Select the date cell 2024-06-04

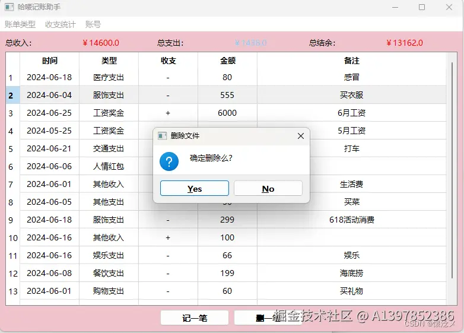49,95
